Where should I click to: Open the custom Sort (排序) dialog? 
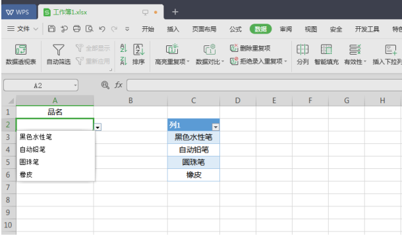138,54
